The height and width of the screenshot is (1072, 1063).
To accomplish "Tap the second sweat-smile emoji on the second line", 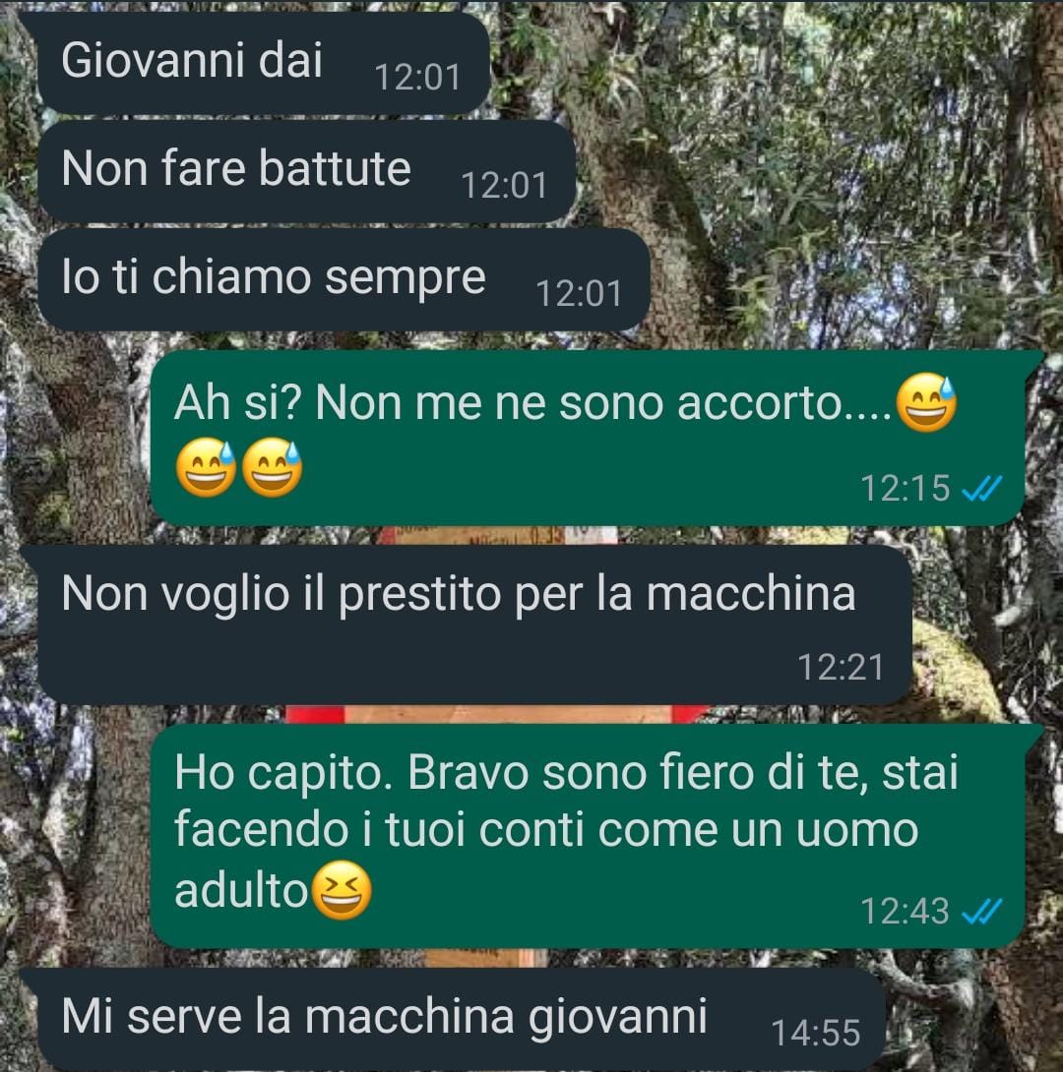I will pos(273,466).
